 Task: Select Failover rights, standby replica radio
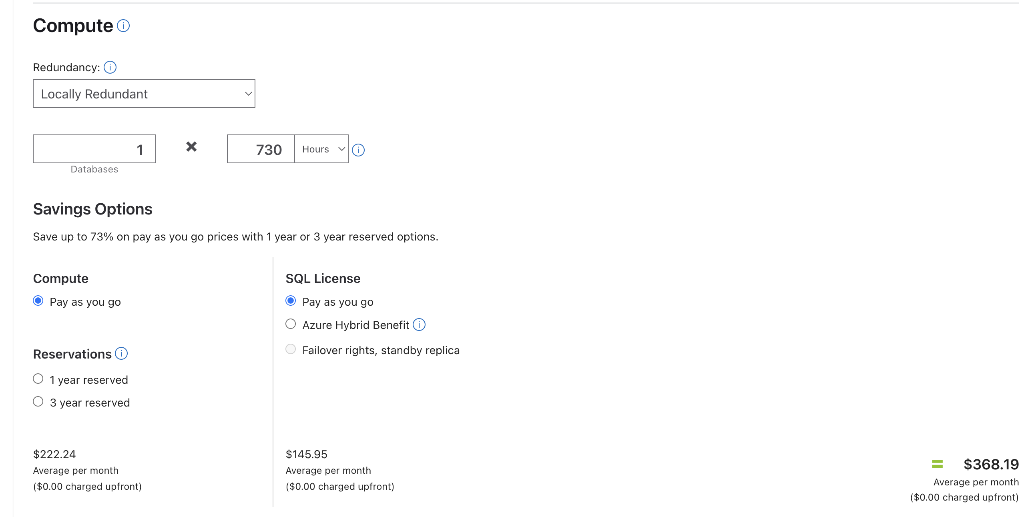291,349
